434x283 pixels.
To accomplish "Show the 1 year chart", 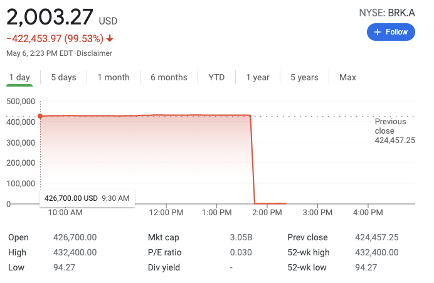I will [258, 77].
